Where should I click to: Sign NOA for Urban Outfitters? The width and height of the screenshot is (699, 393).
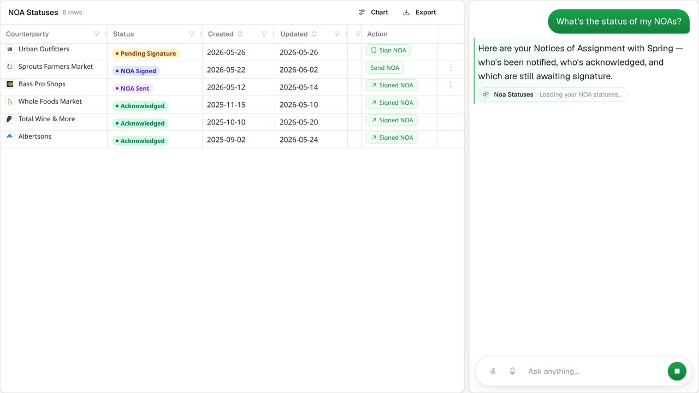coord(388,50)
